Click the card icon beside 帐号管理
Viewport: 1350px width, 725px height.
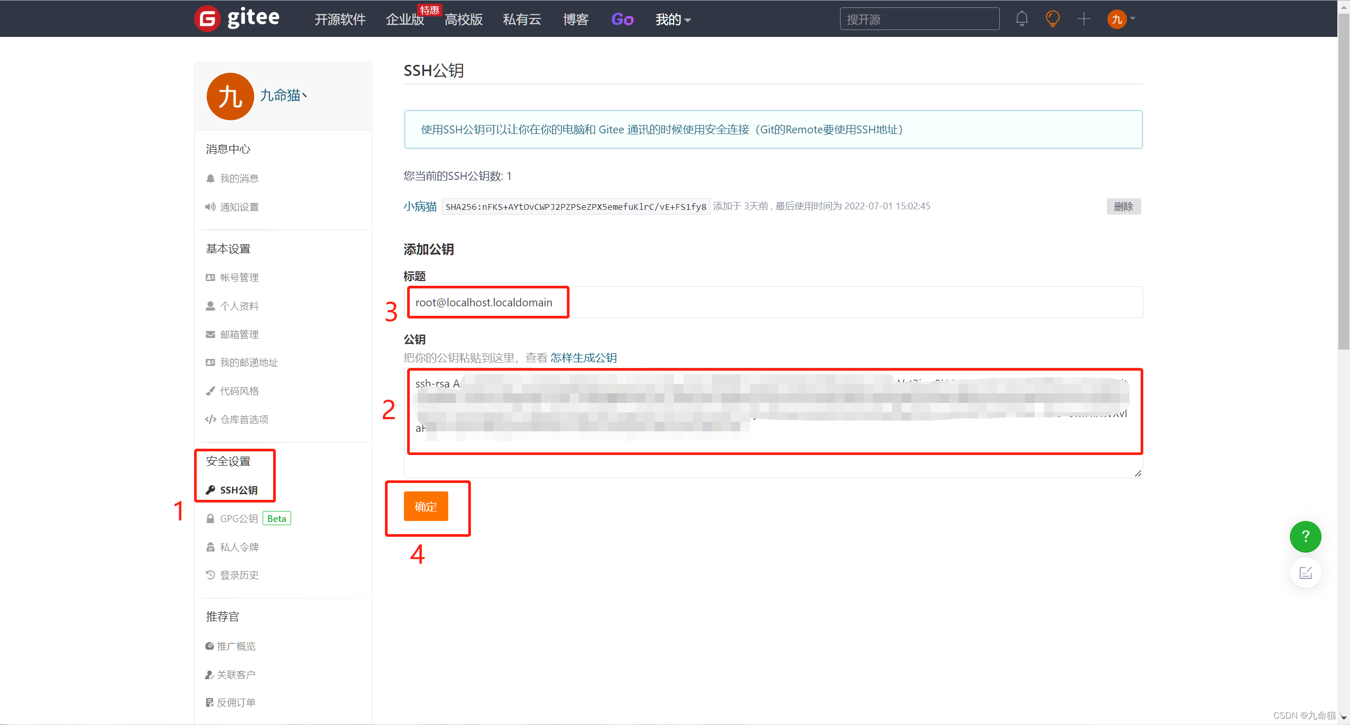(x=210, y=277)
